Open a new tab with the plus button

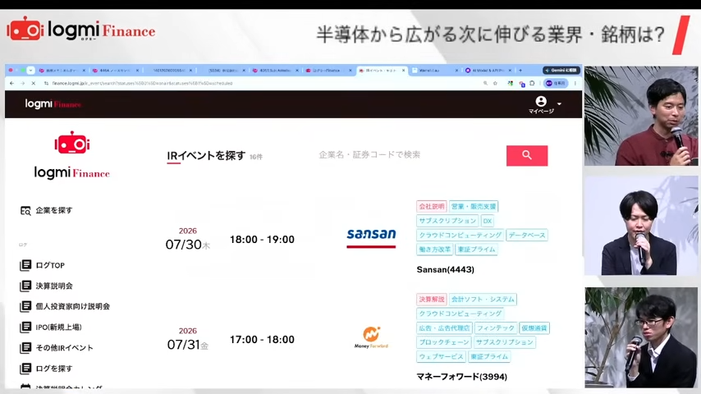[520, 71]
